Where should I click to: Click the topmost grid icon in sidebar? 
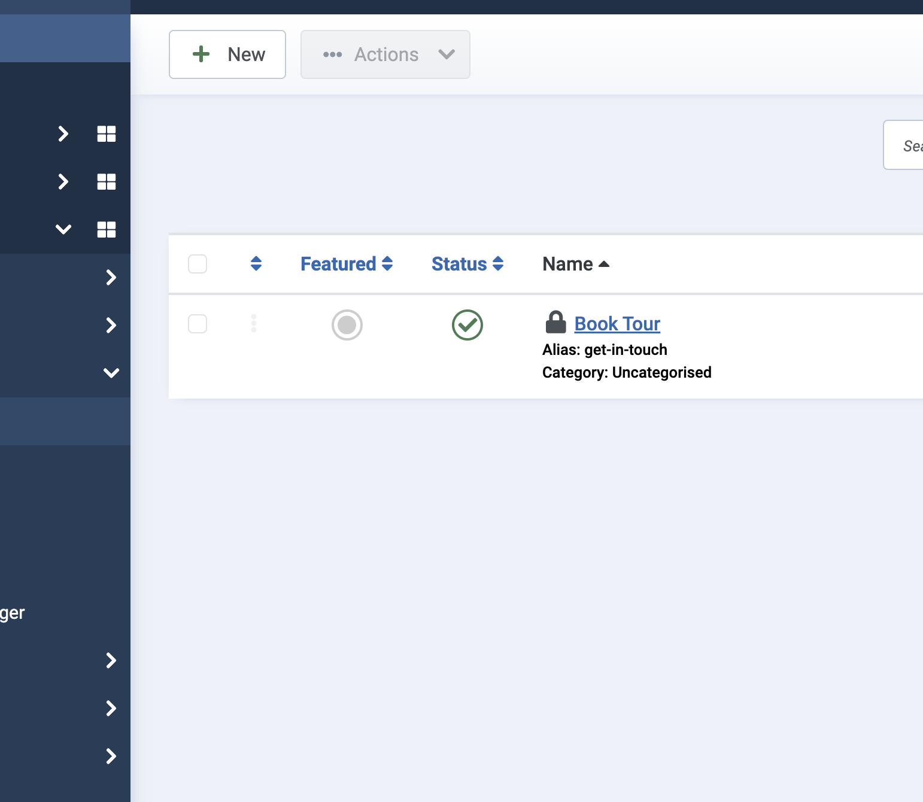pos(107,133)
